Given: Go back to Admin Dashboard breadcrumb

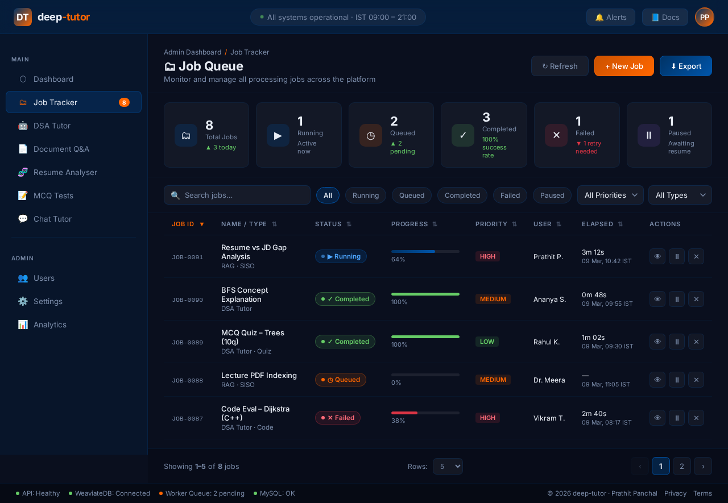Looking at the screenshot, I should [192, 52].
